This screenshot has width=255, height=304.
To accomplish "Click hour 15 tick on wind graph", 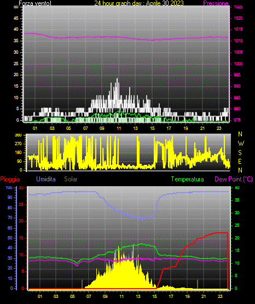I will click(x=152, y=128).
